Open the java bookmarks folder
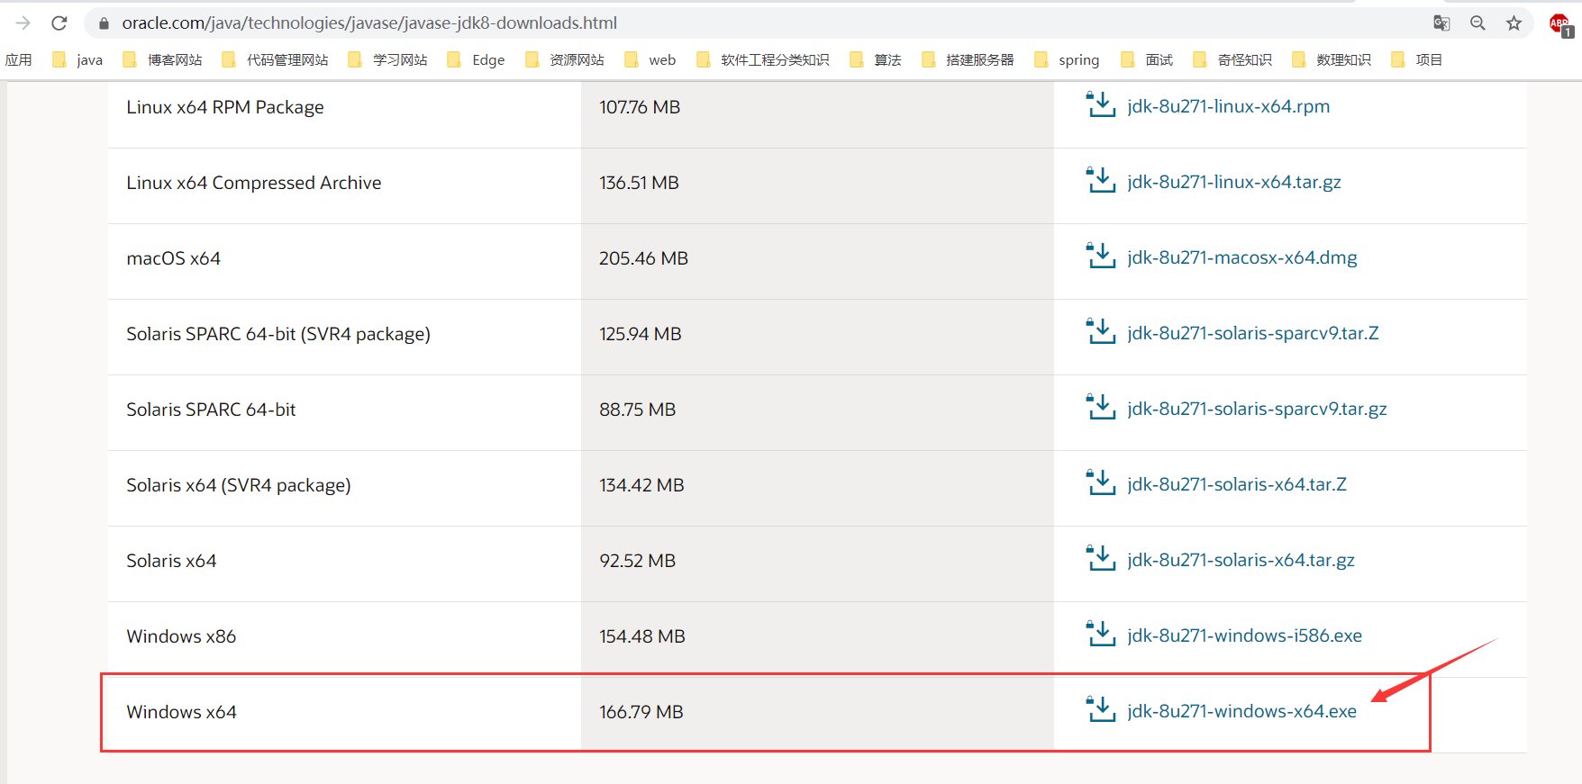 pyautogui.click(x=78, y=60)
